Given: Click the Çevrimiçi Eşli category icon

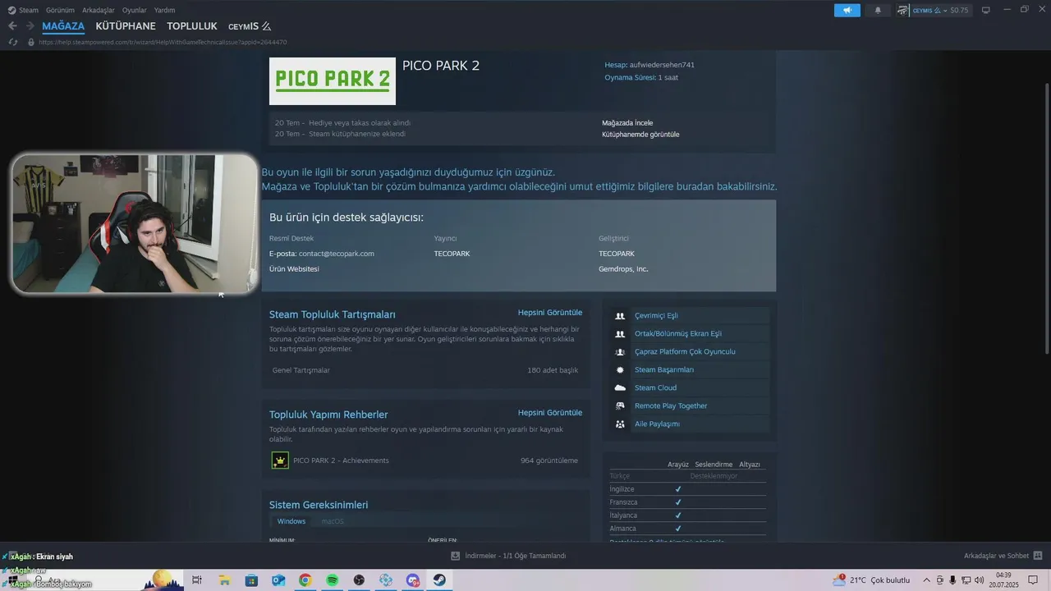Looking at the screenshot, I should point(620,316).
